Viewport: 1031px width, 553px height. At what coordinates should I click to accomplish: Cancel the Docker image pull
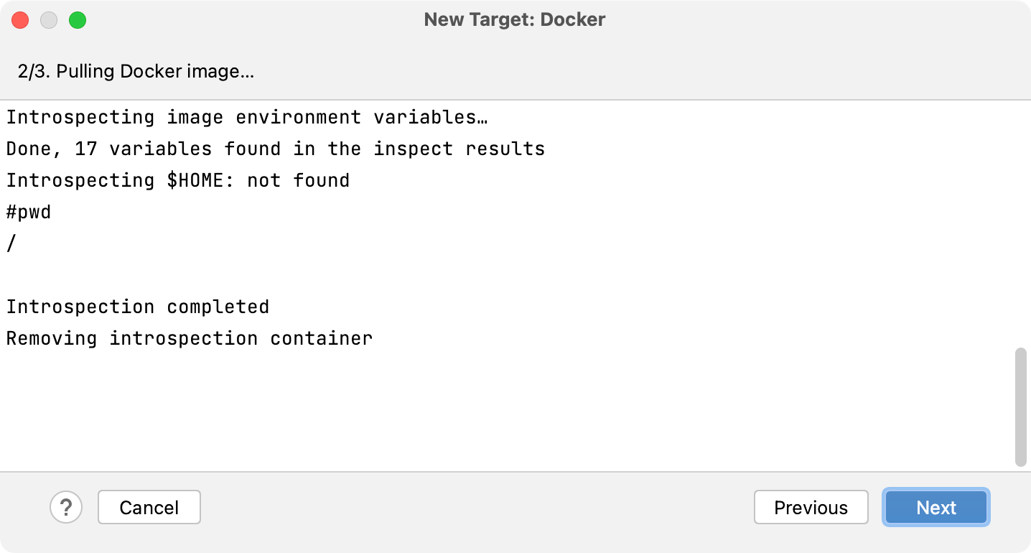point(149,507)
